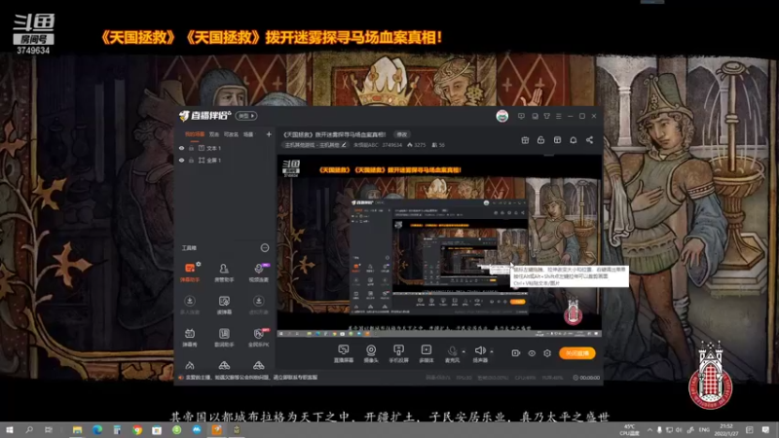Show hidden system tray icons
Screen dimensions: 779x438
click(x=649, y=430)
